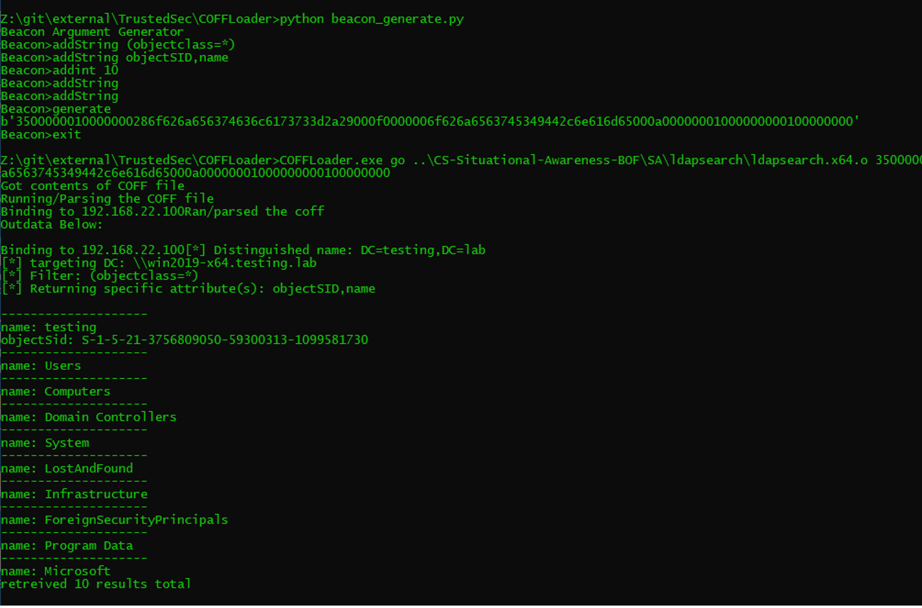This screenshot has height=608, width=922.
Task: Click 'Got contents of COFF file' line
Action: click(x=93, y=186)
